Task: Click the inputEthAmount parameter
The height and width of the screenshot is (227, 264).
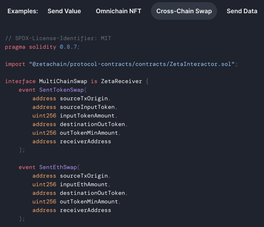Action: [84, 184]
